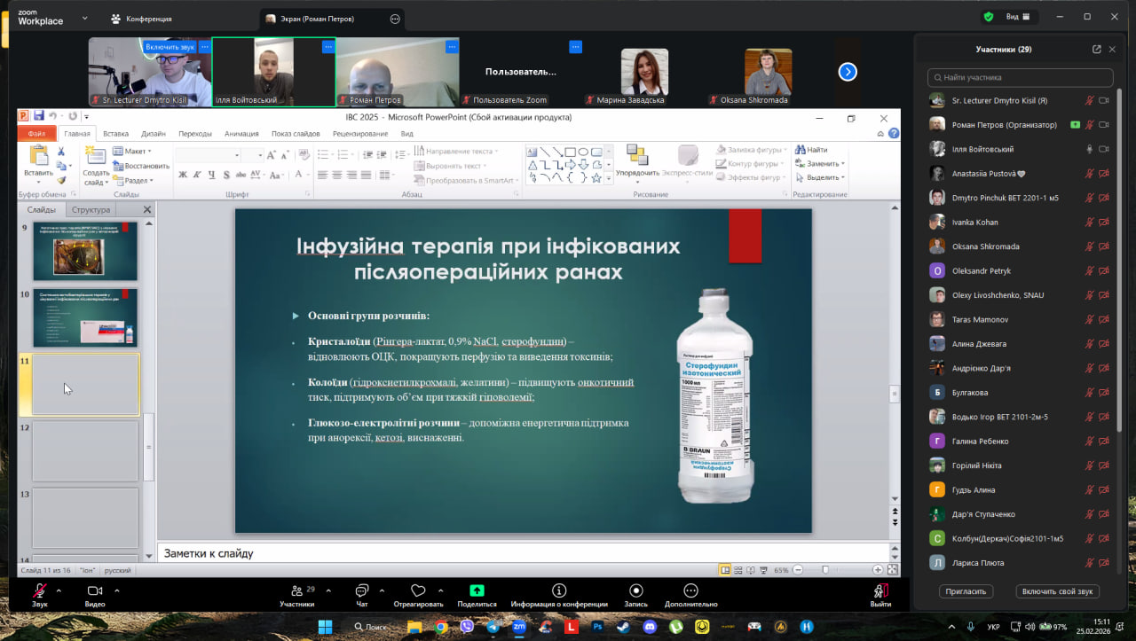1136x641 pixels.
Task: Pop out the participants panel
Action: [x=1096, y=50]
